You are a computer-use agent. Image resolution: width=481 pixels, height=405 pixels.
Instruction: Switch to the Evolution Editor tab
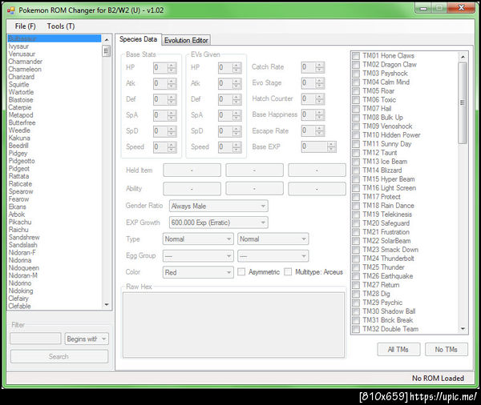click(x=186, y=40)
